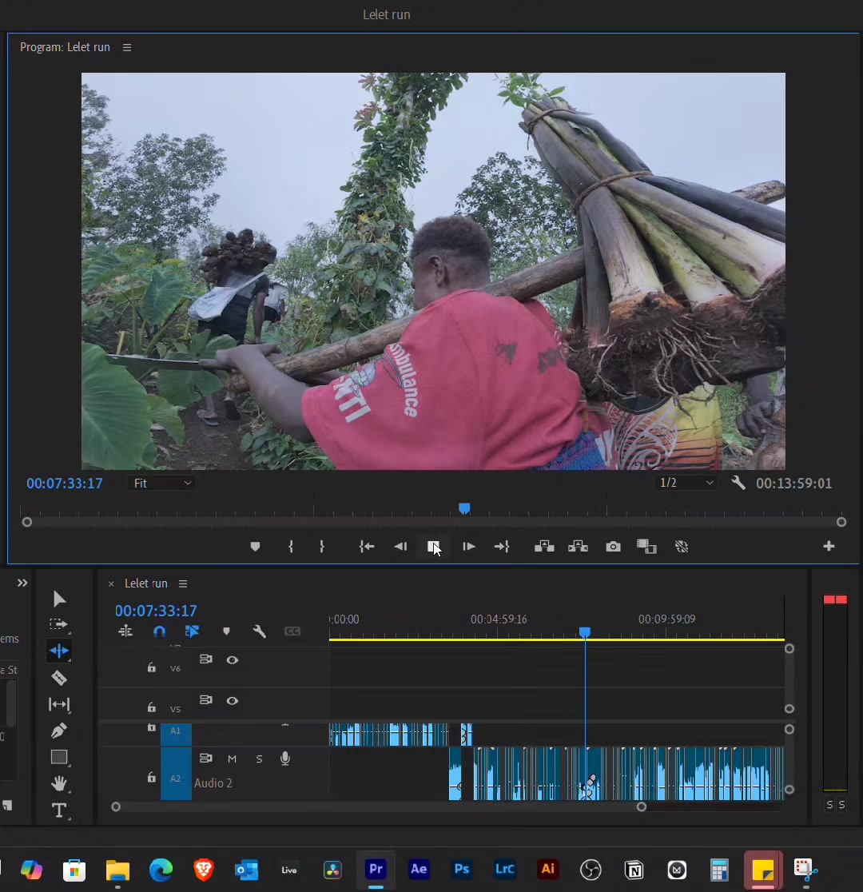This screenshot has height=892, width=863.
Task: Click the icon right of Comparison View
Action: coord(682,547)
